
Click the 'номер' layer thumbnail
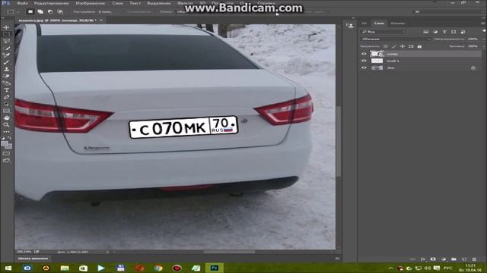(x=377, y=54)
